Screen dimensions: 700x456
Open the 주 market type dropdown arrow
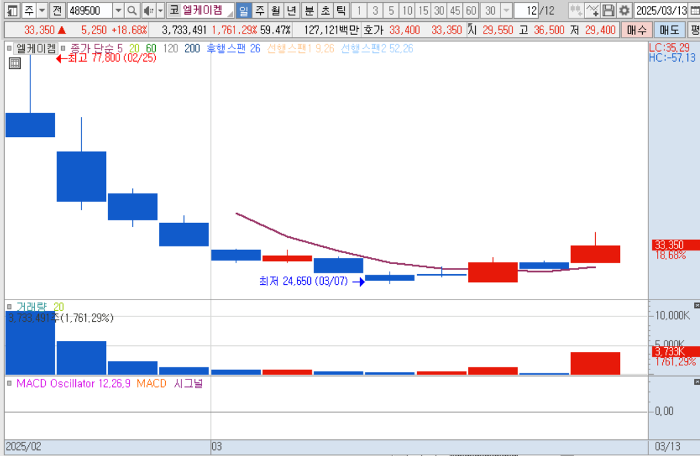(x=42, y=10)
